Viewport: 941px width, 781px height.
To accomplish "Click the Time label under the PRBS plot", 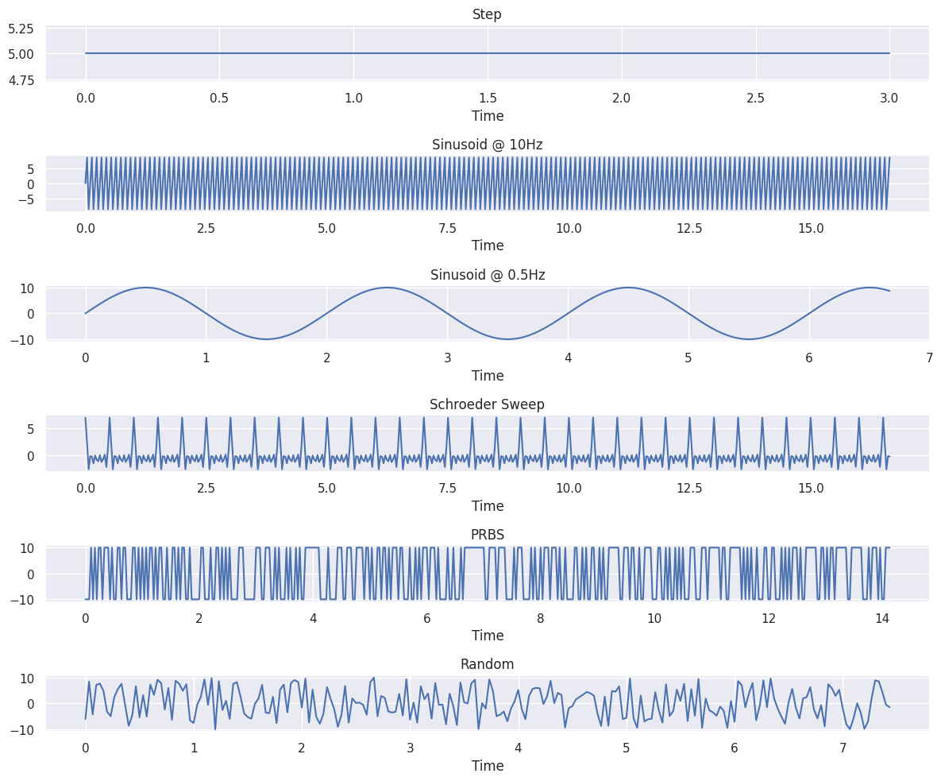I will click(x=487, y=636).
